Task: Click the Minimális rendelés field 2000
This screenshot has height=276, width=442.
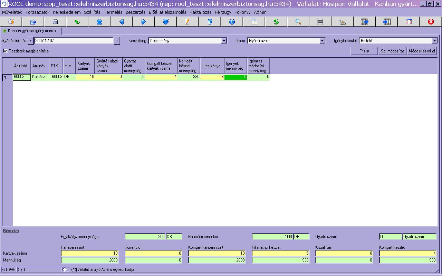Action: (272, 237)
